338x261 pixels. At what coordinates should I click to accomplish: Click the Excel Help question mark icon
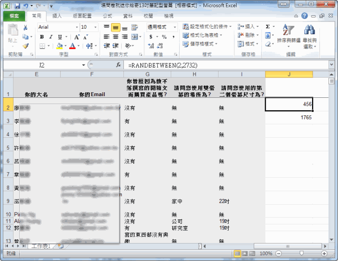304,16
